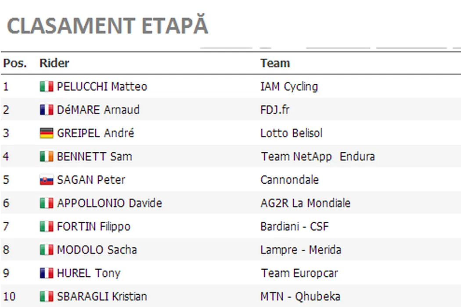Click the Italian flag beside MODOLO Sacha
Viewport: 461px width, 307px height.
click(46, 250)
